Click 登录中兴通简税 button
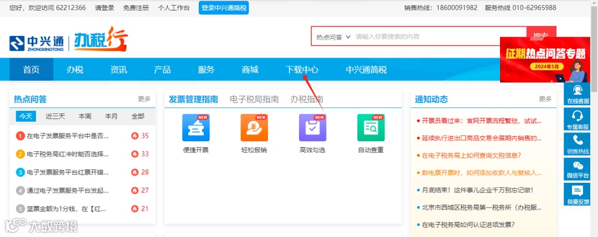This screenshot has width=598, height=237. coord(224,8)
